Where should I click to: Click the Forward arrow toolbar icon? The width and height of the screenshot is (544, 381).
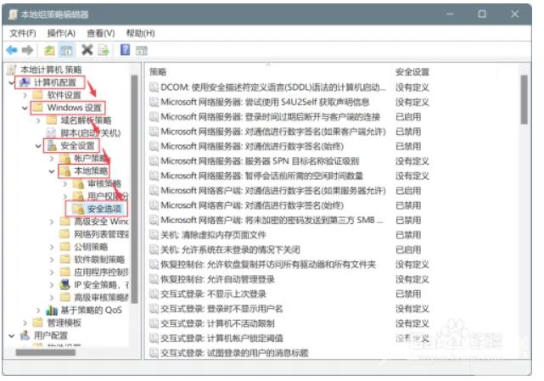(x=27, y=50)
